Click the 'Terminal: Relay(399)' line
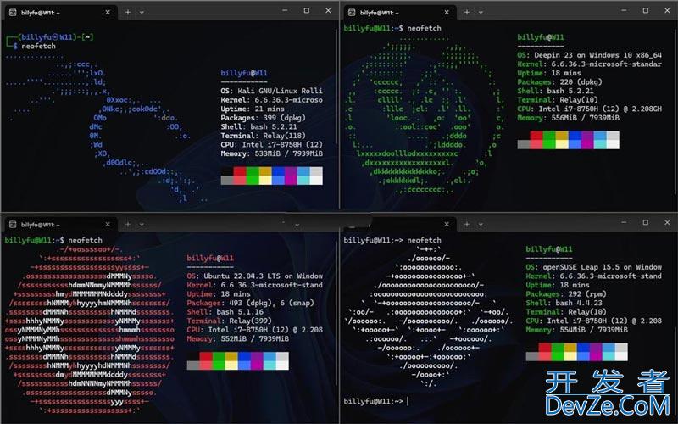Screen dimensions: 678x424 (229, 321)
